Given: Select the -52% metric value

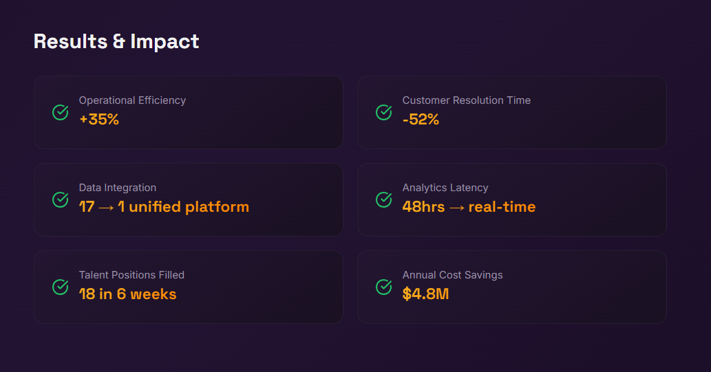Looking at the screenshot, I should point(421,120).
